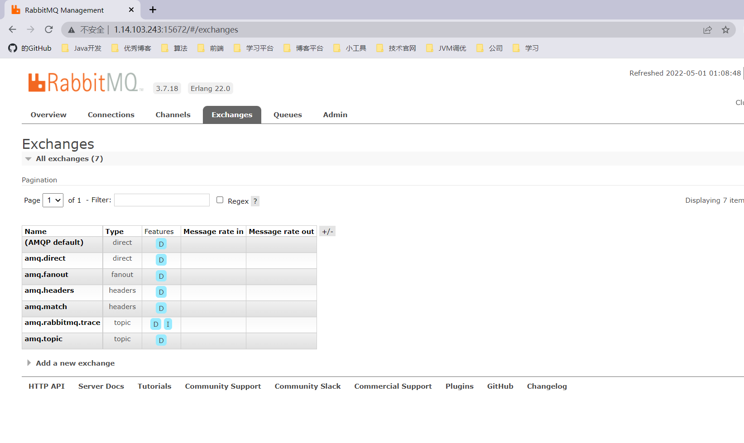This screenshot has width=744, height=443.
Task: Open the Community Support footer link
Action: [223, 386]
